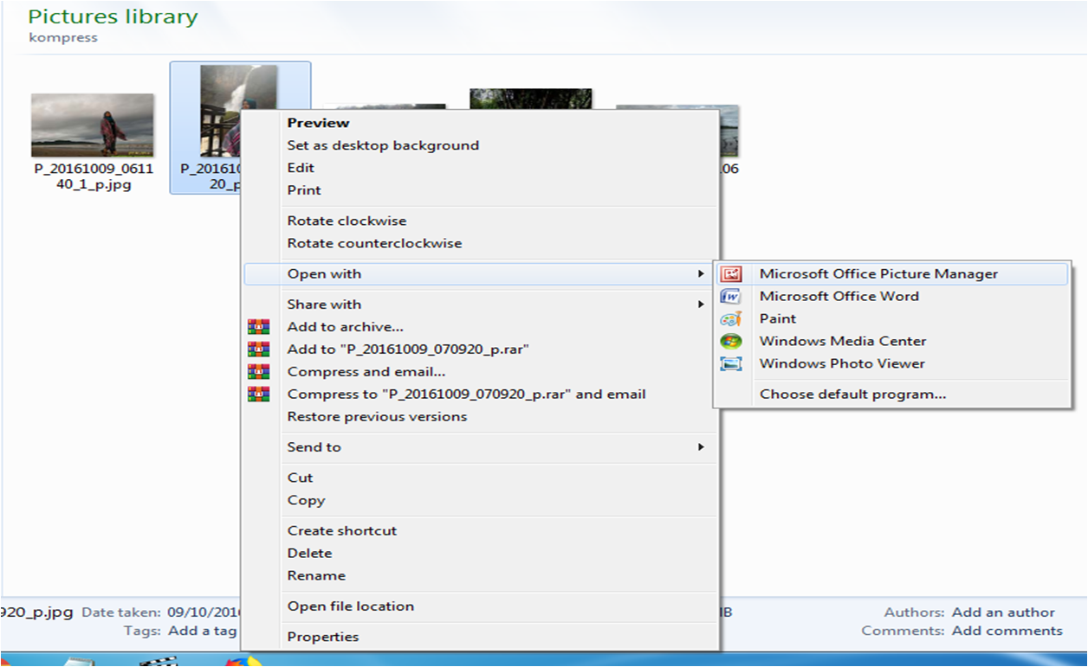
Task: Click Add an author field
Action: coord(1003,612)
